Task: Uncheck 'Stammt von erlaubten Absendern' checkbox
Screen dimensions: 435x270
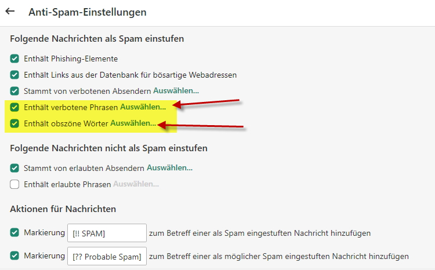Action: pyautogui.click(x=14, y=168)
